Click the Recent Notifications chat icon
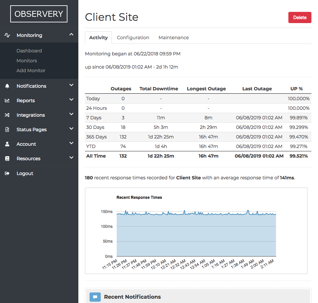 click(95, 297)
